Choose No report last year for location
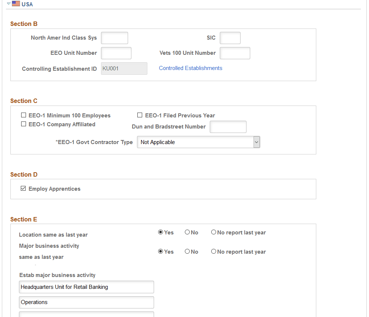 pyautogui.click(x=213, y=232)
